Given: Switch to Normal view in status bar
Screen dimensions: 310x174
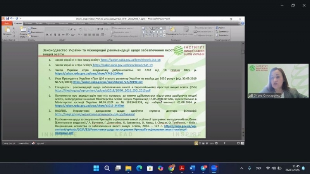Looking at the screenshot, I should 196,143.
